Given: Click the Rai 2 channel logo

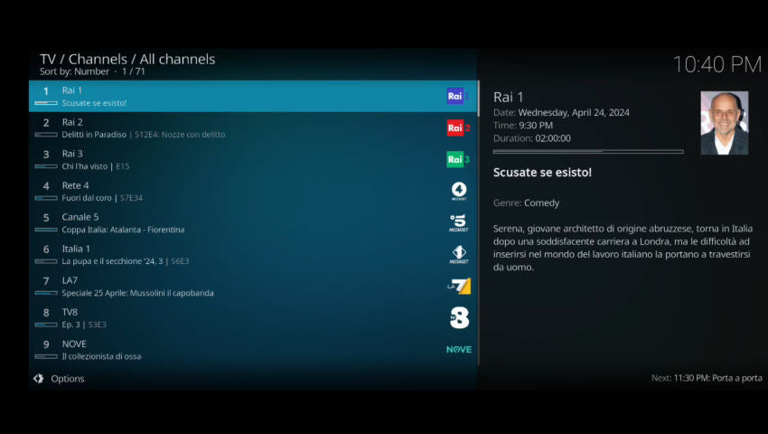Looking at the screenshot, I should 458,128.
